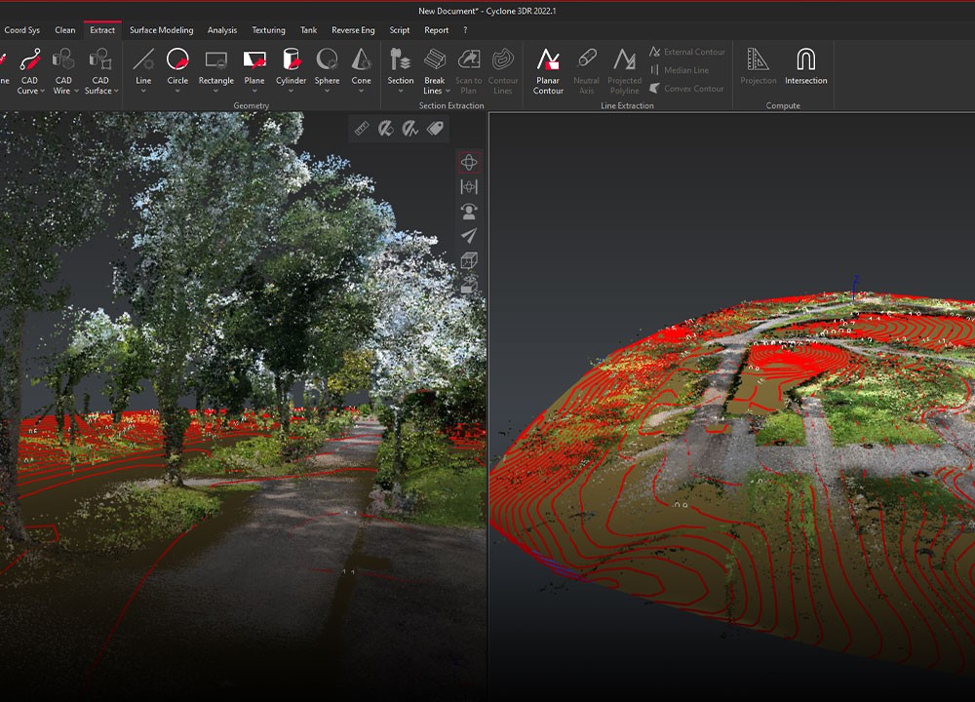
Task: Expand the CAD Surface dropdown
Action: 116,92
